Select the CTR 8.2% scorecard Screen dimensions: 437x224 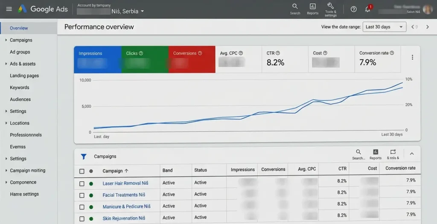click(x=285, y=60)
